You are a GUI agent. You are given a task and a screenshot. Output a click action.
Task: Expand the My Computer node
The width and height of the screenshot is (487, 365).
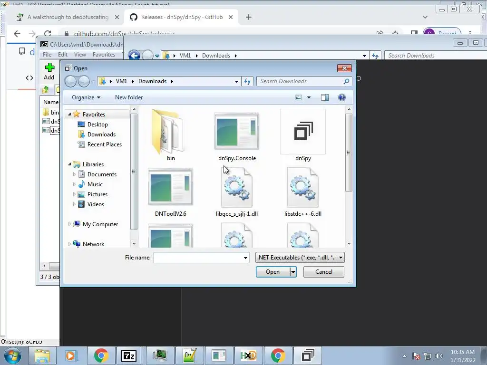click(x=69, y=224)
